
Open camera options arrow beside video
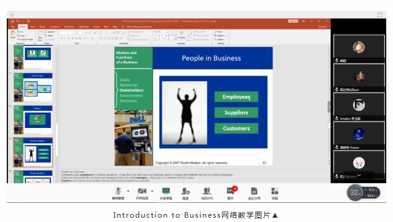pos(152,191)
